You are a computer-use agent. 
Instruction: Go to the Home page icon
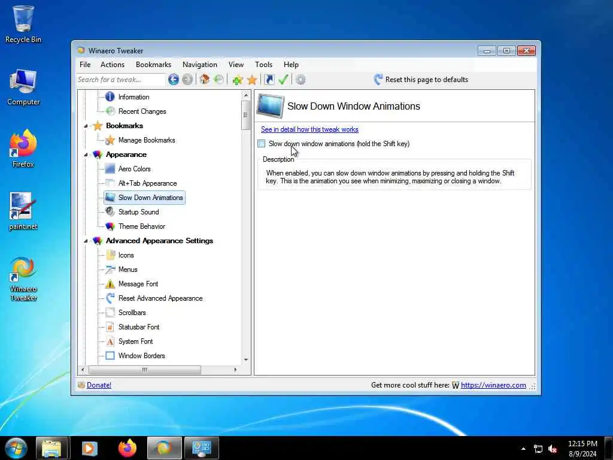205,80
